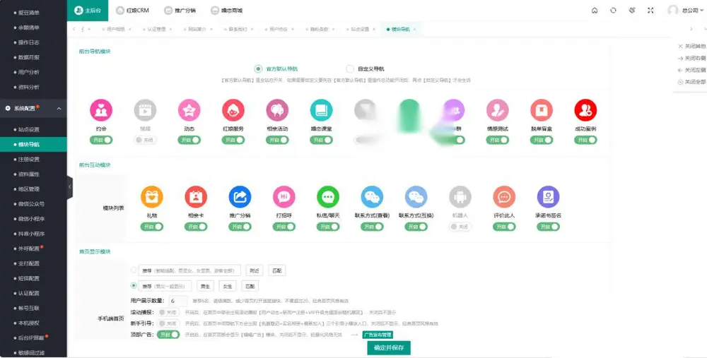707x358 pixels.
Task: Turn on the 机器人 module switch
Action: [460, 227]
